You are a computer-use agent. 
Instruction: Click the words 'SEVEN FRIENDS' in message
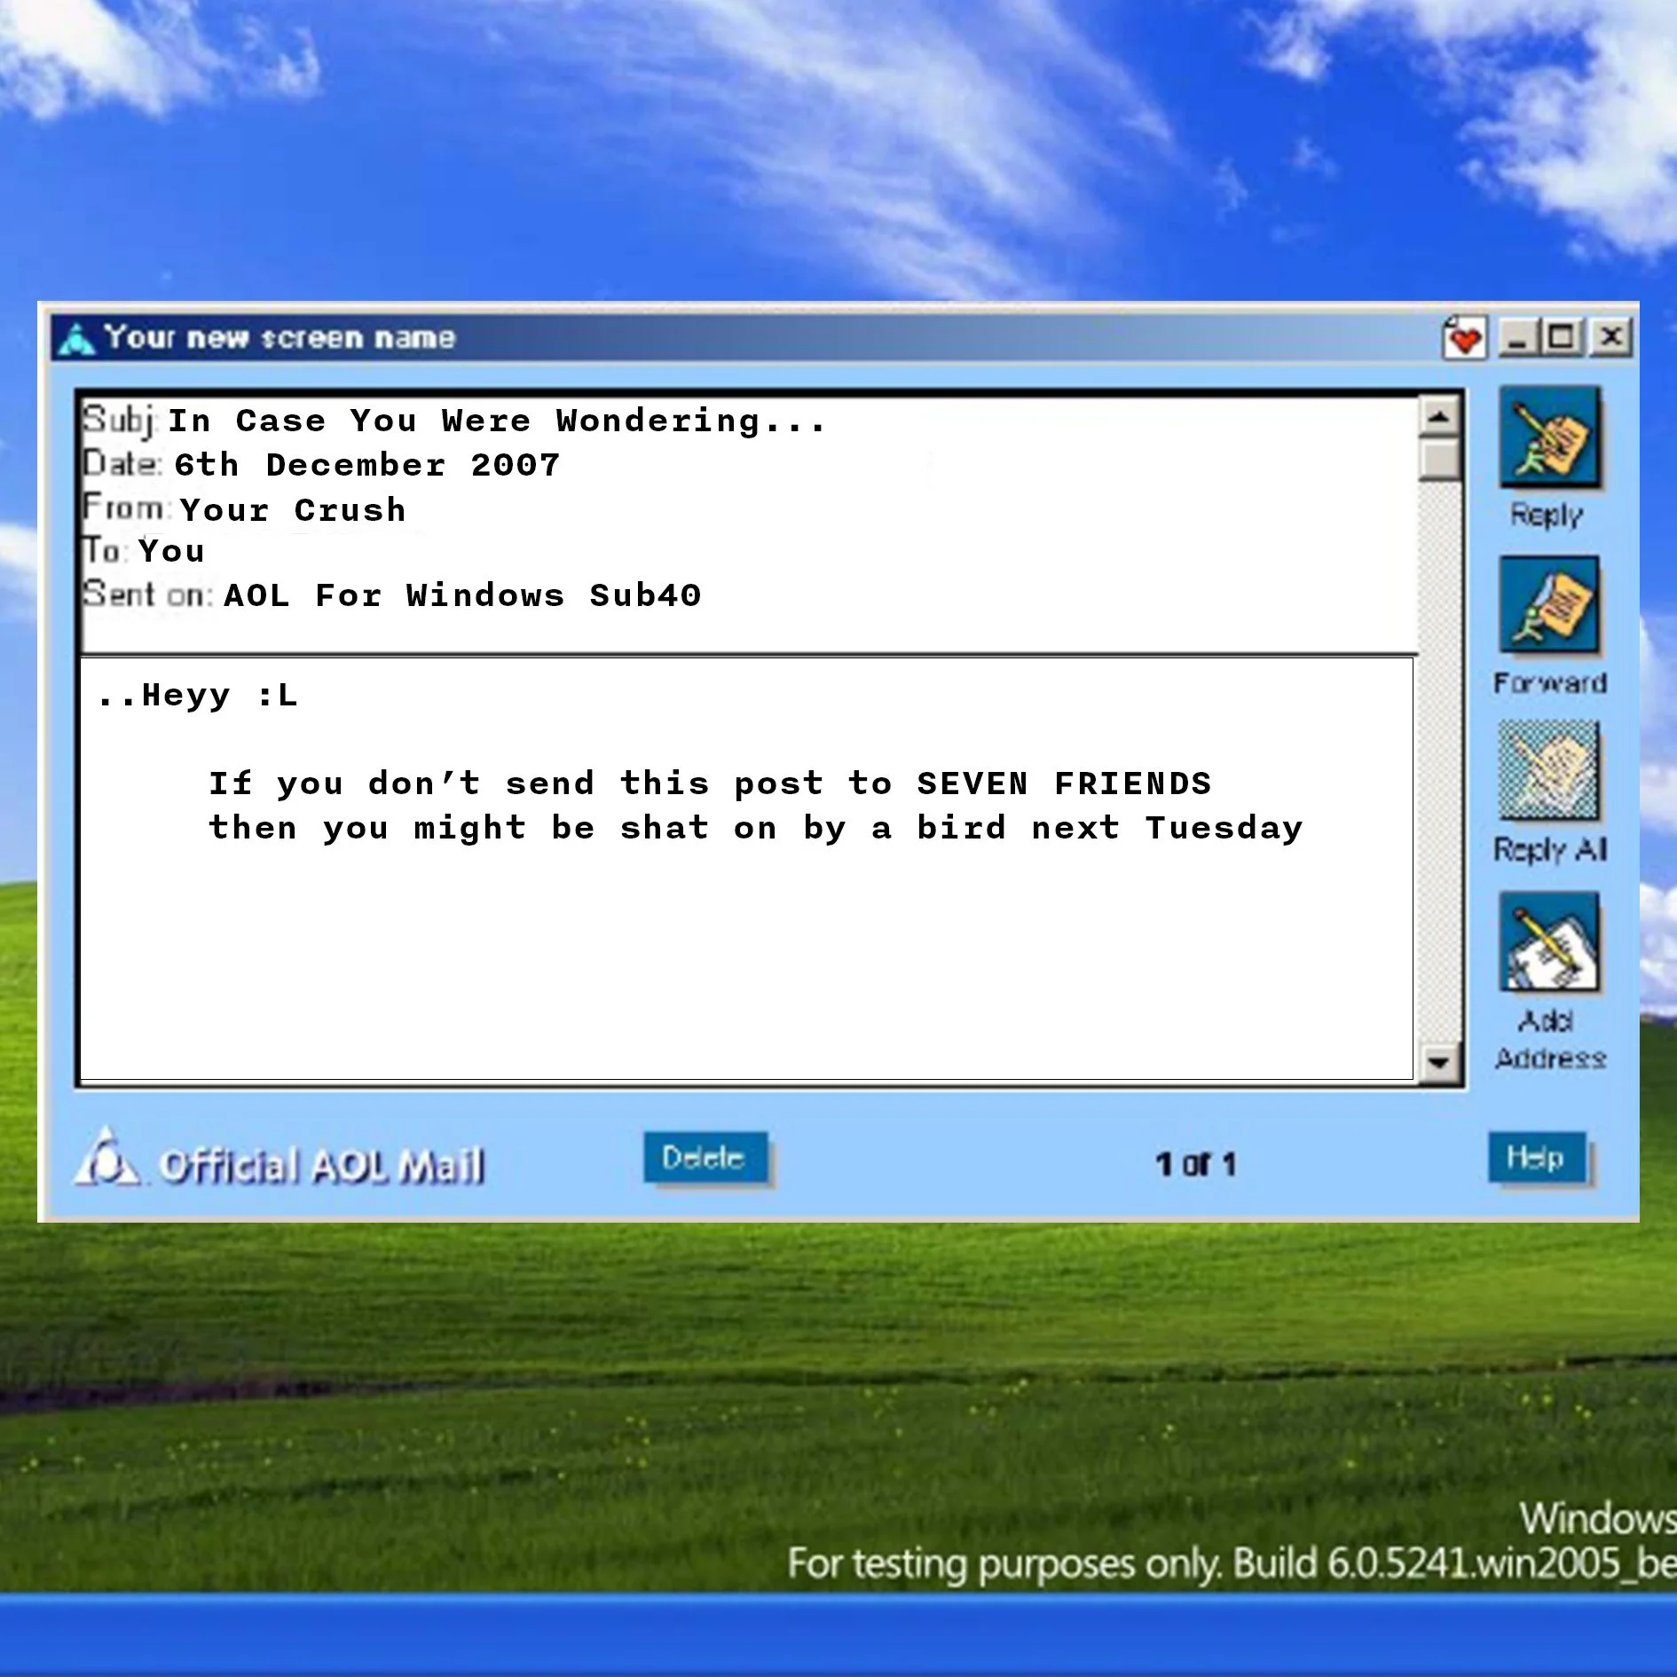1064,783
